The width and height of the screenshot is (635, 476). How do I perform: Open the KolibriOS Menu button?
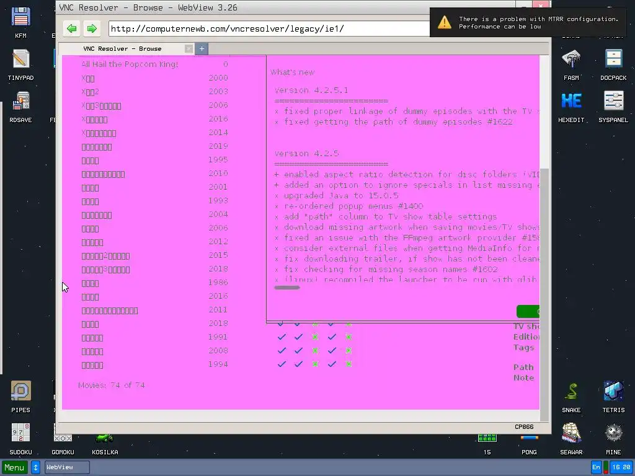tap(15, 467)
